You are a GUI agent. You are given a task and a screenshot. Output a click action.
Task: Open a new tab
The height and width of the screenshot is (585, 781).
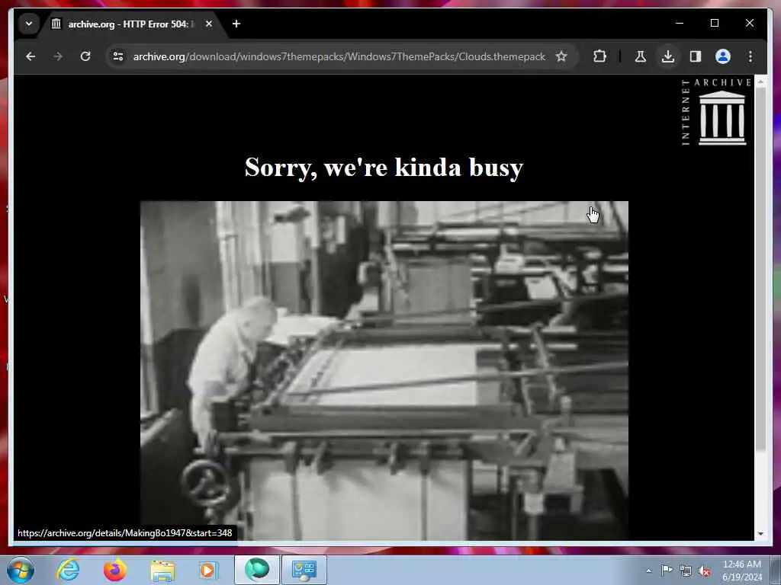236,24
